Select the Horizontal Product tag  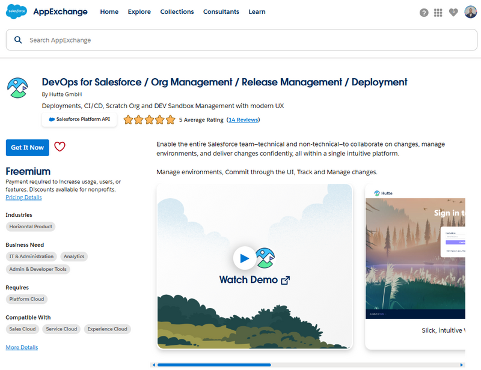point(31,226)
